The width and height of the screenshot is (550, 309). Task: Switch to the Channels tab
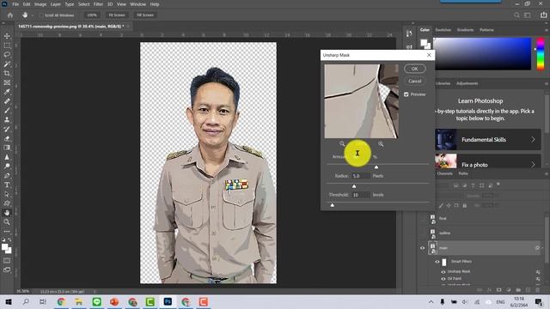point(445,173)
